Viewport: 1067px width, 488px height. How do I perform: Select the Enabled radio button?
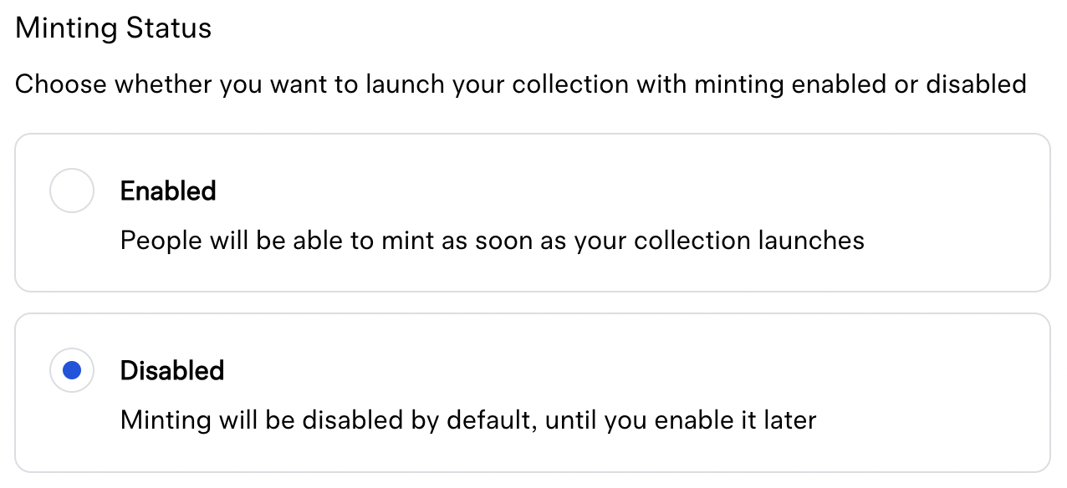tap(72, 191)
